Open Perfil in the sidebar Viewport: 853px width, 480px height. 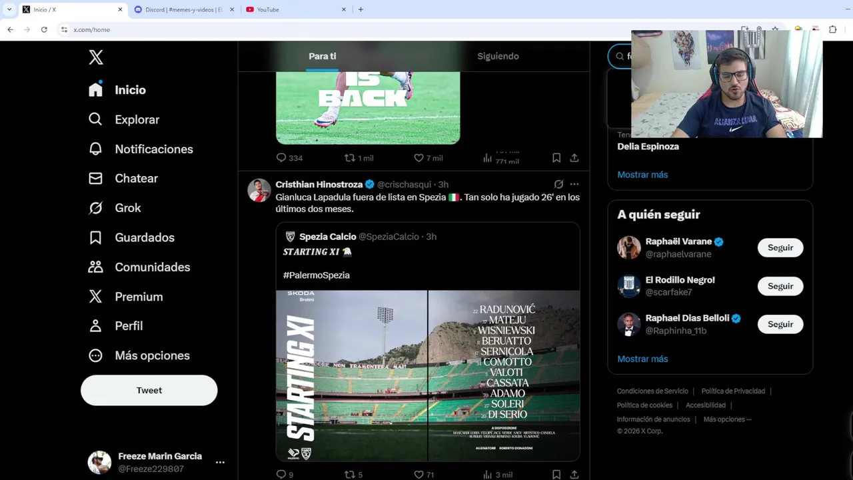tap(115, 326)
